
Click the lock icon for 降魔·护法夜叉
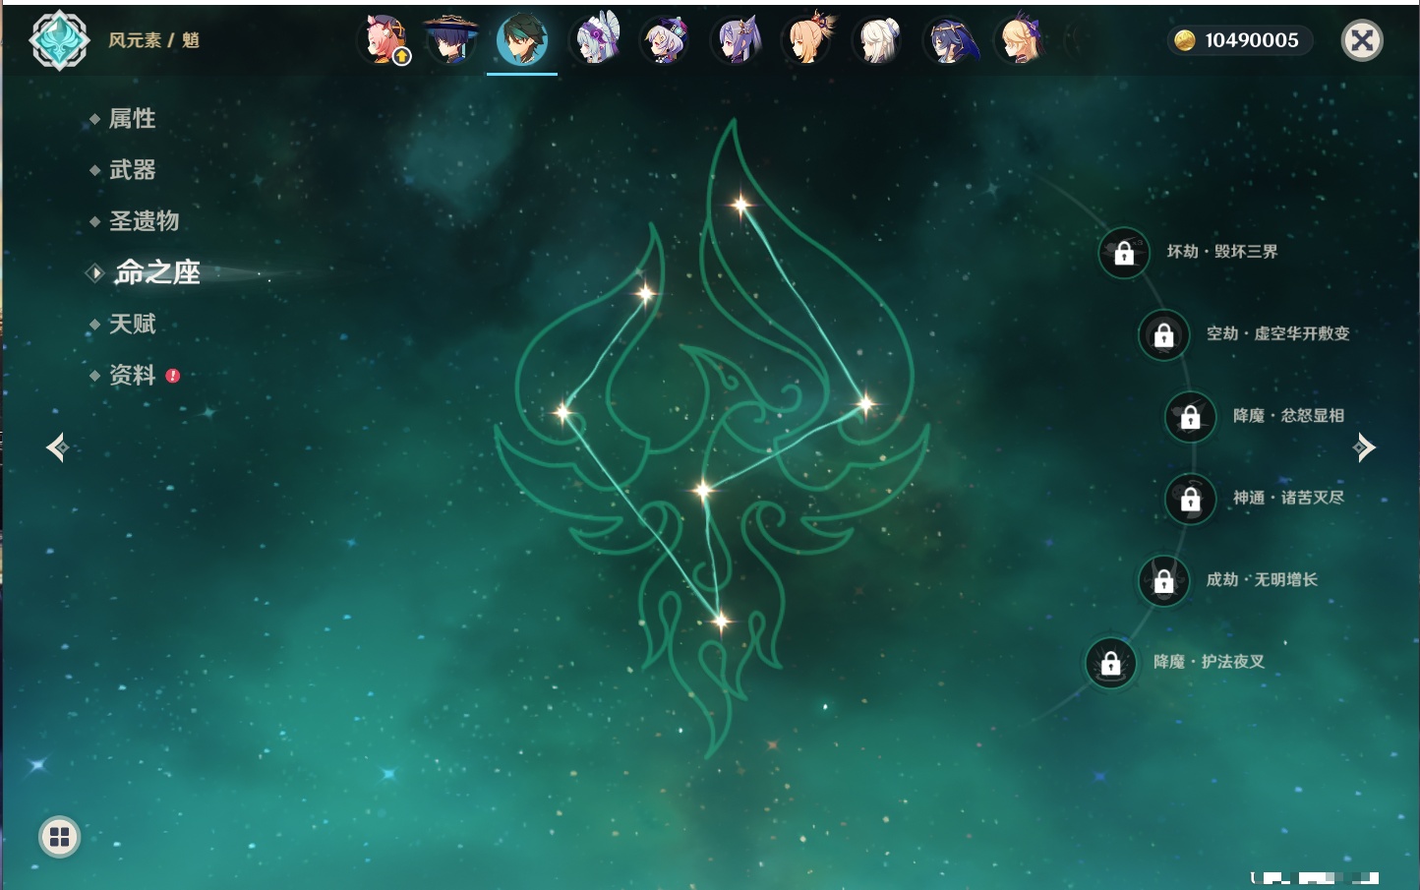click(x=1110, y=663)
